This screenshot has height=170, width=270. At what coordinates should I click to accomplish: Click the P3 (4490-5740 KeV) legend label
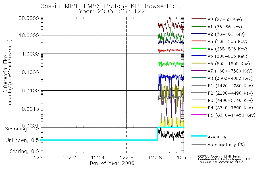click(230, 101)
